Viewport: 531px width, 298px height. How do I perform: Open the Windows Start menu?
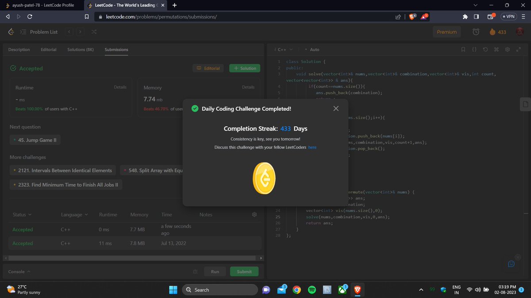[x=173, y=290]
